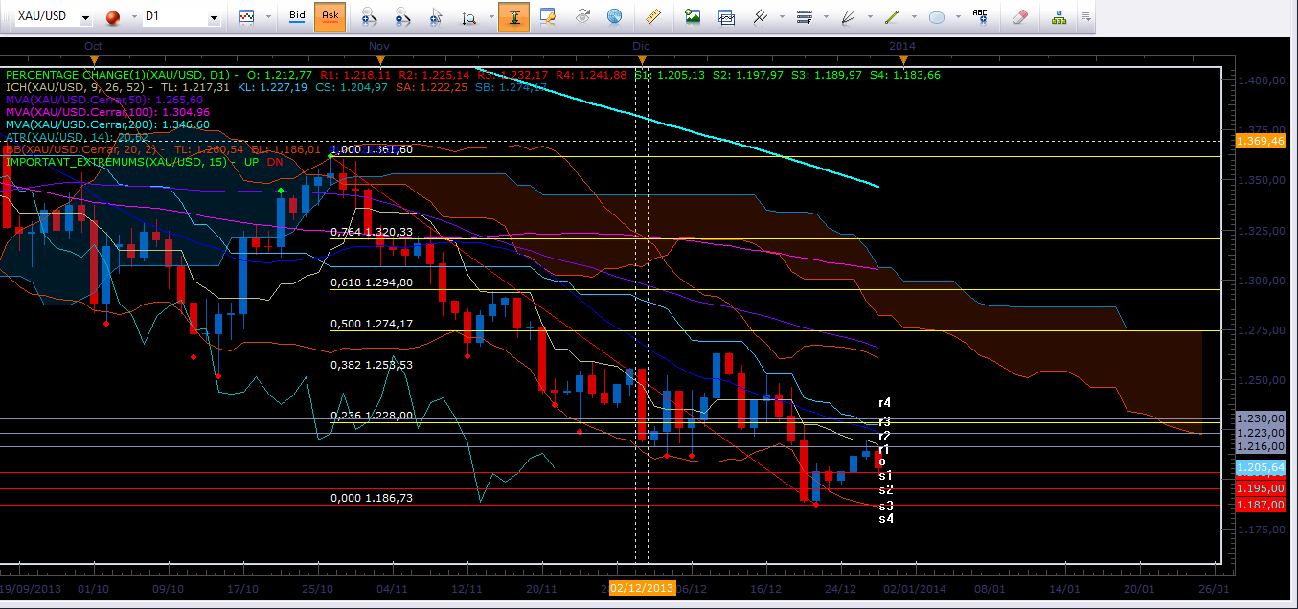Click the Fibonacci 0,764 1.320,33 label
The height and width of the screenshot is (609, 1298).
pos(372,232)
